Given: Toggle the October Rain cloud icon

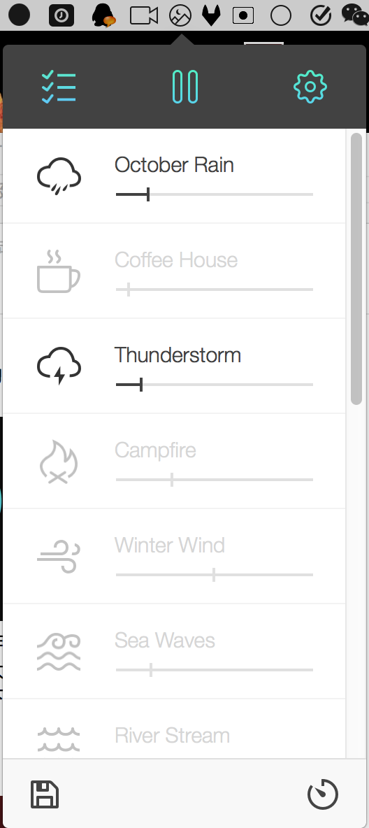Looking at the screenshot, I should [x=59, y=176].
